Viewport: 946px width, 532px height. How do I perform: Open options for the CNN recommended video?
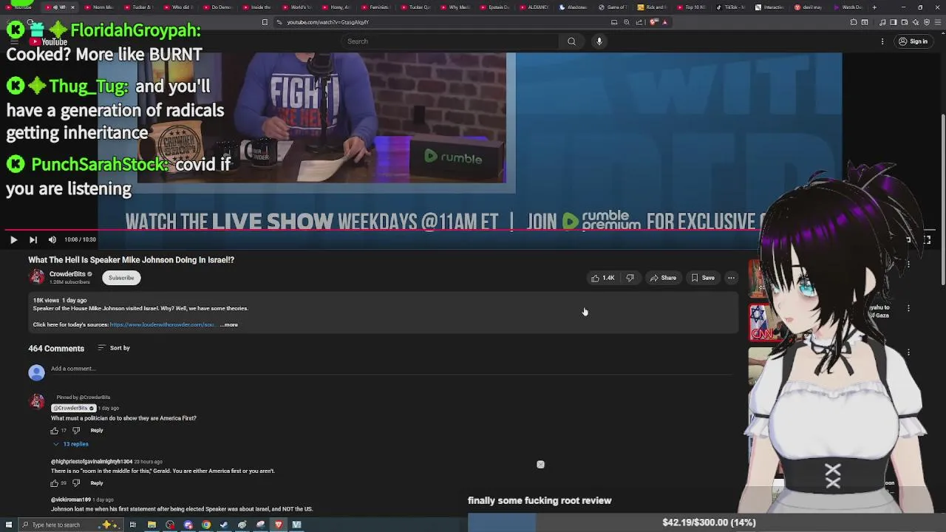coord(908,308)
